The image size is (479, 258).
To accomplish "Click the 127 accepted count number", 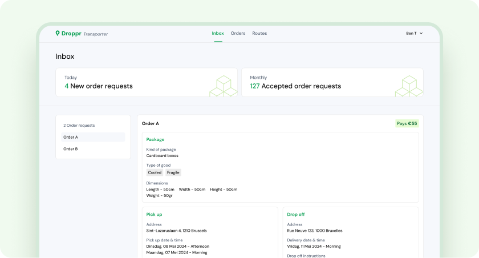I will click(255, 86).
